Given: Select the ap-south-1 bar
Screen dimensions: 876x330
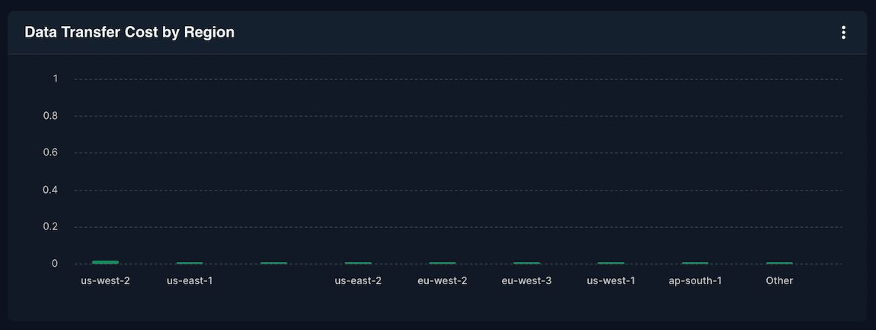Looking at the screenshot, I should (x=695, y=263).
